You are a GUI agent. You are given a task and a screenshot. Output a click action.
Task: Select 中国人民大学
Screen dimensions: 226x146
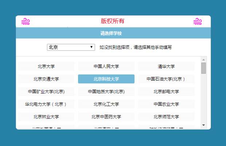click(106, 66)
